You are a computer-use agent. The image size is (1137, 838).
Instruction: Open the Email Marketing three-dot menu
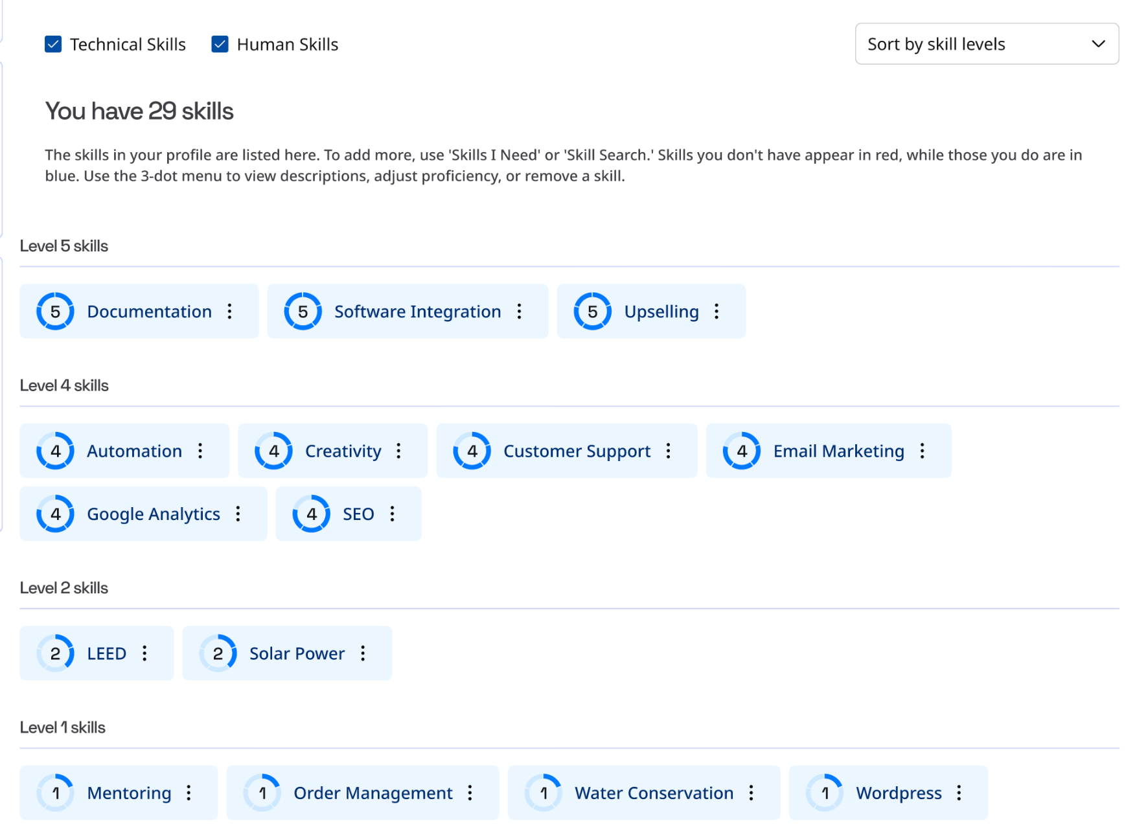point(923,451)
